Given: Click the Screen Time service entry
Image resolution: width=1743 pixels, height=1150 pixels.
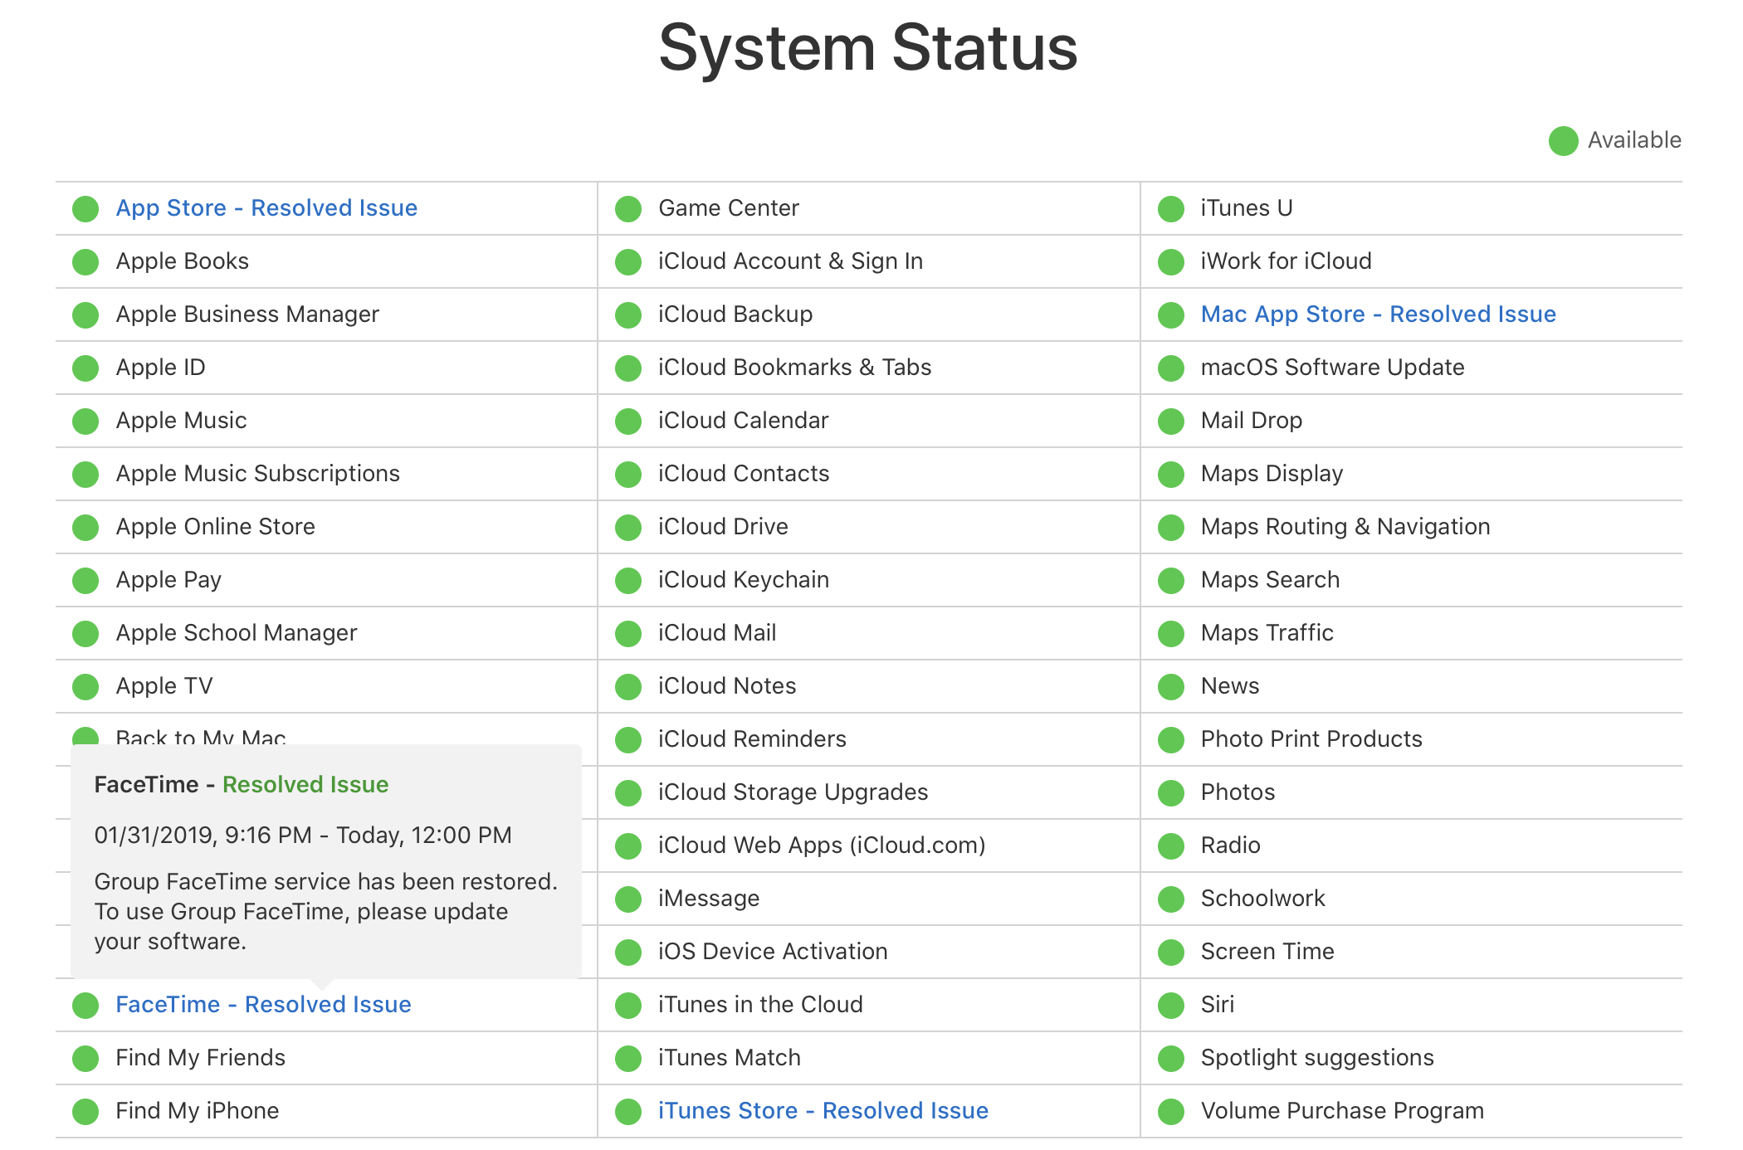Looking at the screenshot, I should coord(1267,952).
